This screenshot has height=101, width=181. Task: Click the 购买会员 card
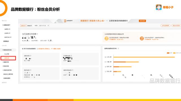pyautogui.click(x=41, y=74)
